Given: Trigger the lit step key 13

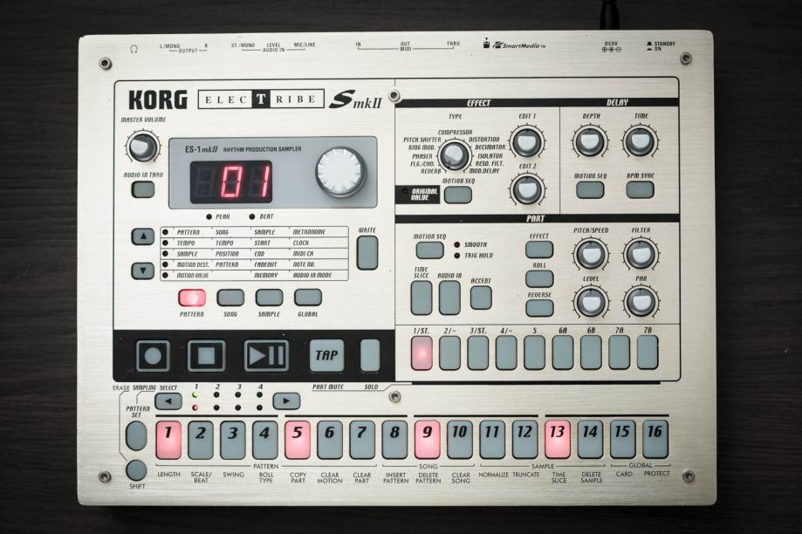Looking at the screenshot, I should [x=558, y=439].
